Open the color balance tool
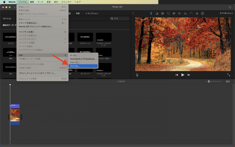Viewport: 235px width, 147px height. 157,13
